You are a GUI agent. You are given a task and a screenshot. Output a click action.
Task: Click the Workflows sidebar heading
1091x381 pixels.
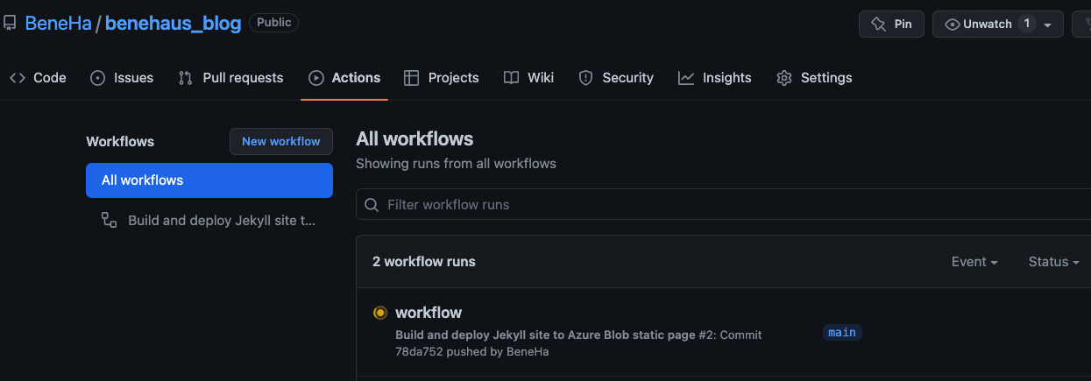[120, 141]
